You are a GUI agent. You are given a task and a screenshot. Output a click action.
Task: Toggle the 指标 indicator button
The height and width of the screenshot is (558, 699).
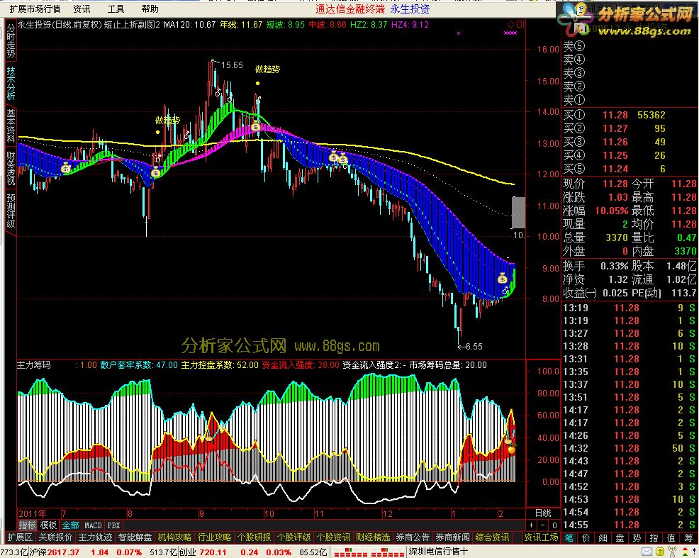27,525
